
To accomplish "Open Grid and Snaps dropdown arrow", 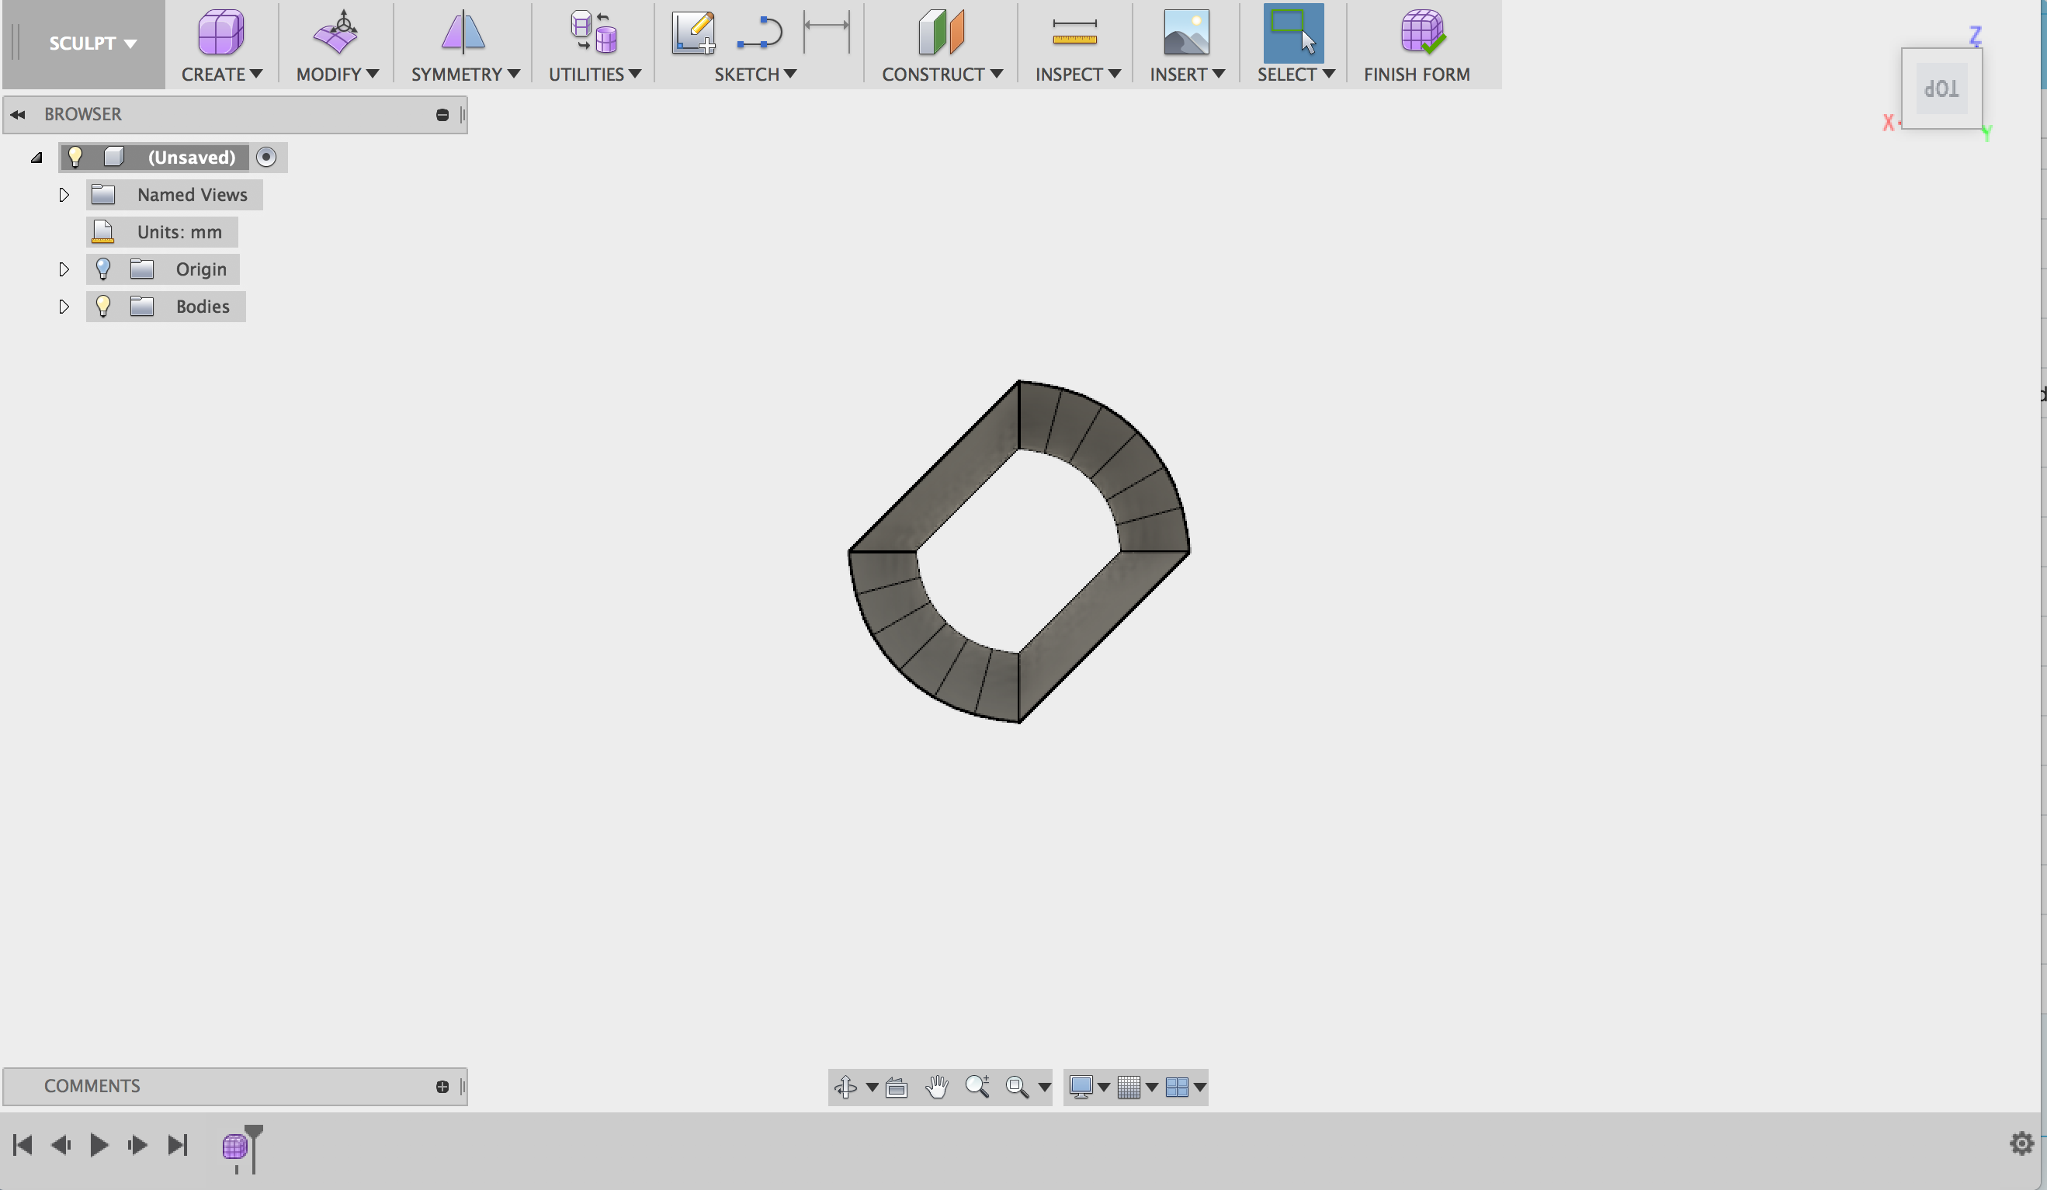I will click(1152, 1087).
